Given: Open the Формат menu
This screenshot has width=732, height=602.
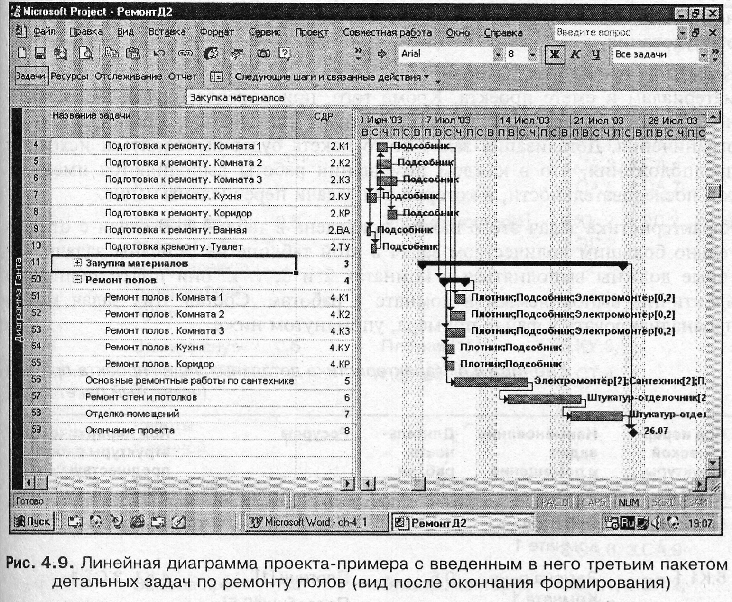Looking at the screenshot, I should [x=217, y=32].
